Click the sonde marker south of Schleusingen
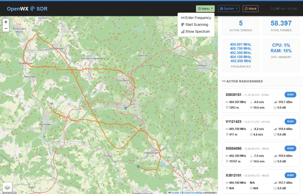Viewport: 303px width, 194px height. coord(138,167)
